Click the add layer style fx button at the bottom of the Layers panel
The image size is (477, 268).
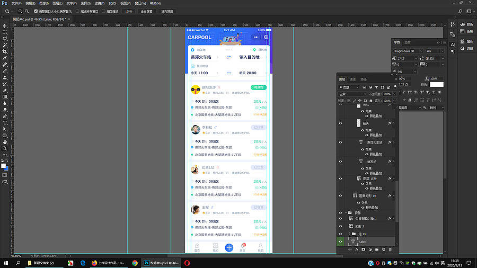(357, 250)
